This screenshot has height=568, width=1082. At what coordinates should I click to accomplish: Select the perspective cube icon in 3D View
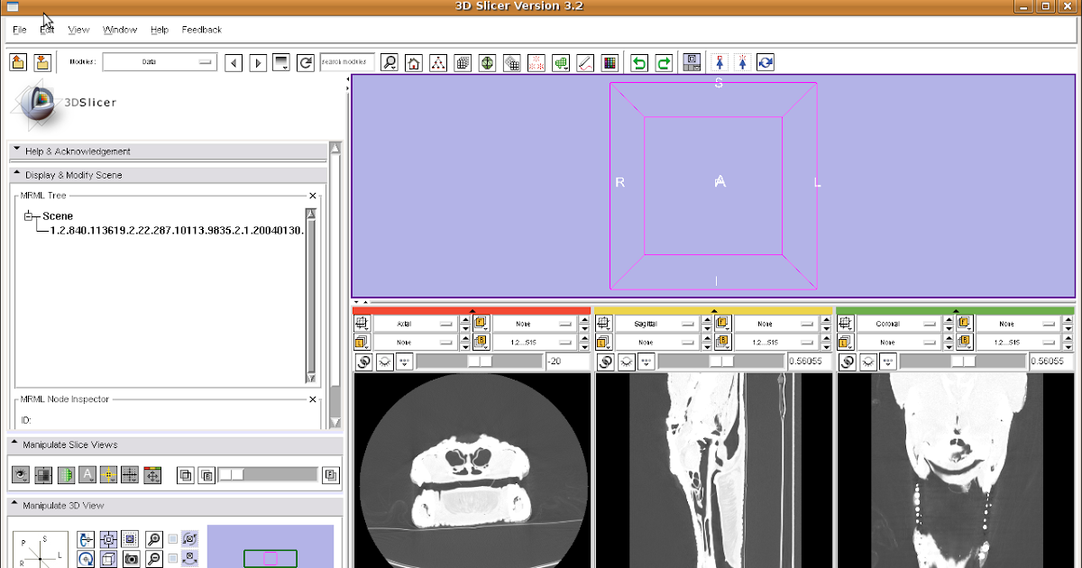click(x=108, y=560)
